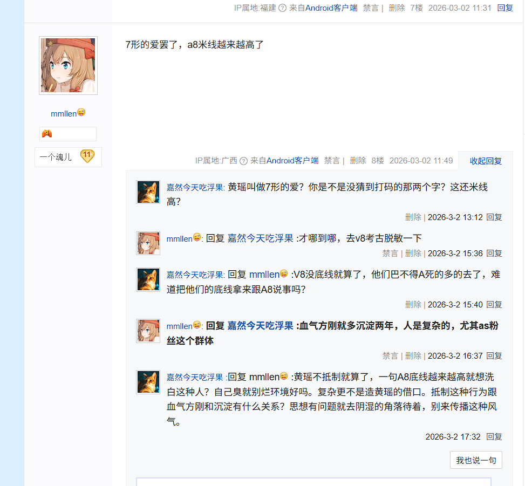
Task: Click 我也说一句 button
Action: [x=476, y=460]
